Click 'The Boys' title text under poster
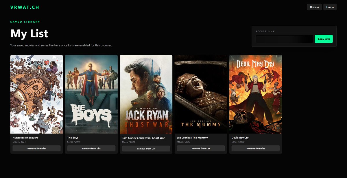The width and height of the screenshot is (347, 178). 73,138
